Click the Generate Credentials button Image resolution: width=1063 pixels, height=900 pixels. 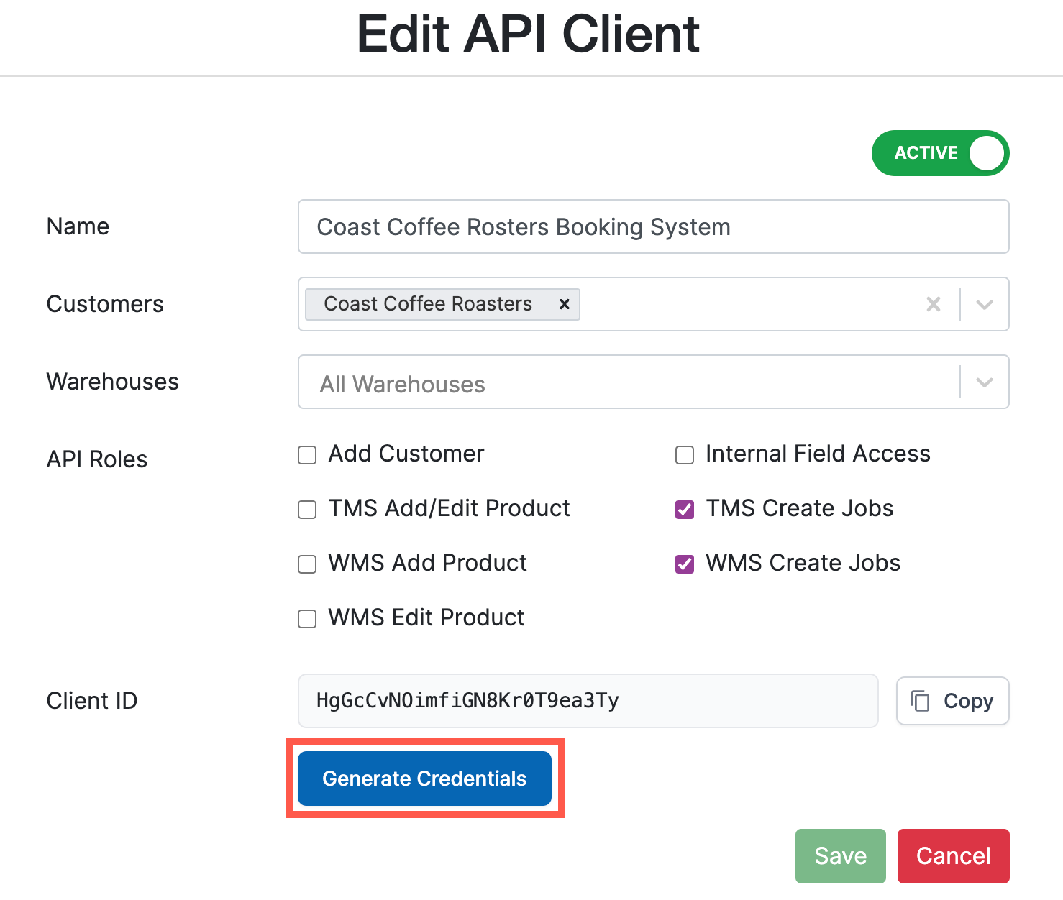[424, 778]
